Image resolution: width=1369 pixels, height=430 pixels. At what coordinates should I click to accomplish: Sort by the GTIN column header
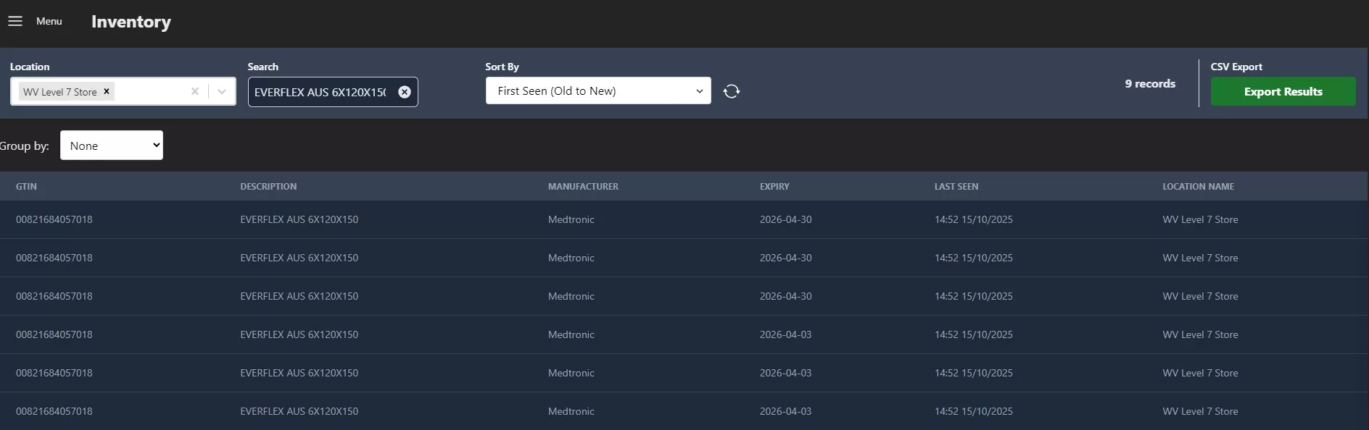coord(26,187)
